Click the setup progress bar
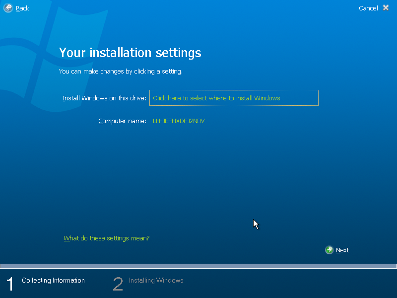This screenshot has width=397, height=298. click(x=198, y=266)
